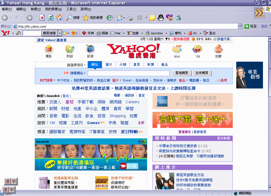Click the IE Forward arrow button
This screenshot has height=196, width=271.
[29, 18]
